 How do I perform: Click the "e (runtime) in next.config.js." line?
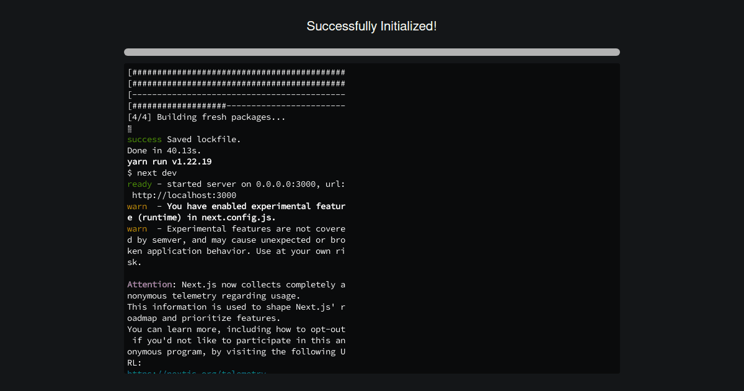[201, 217]
